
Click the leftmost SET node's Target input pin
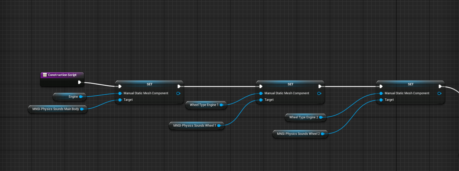(120, 100)
